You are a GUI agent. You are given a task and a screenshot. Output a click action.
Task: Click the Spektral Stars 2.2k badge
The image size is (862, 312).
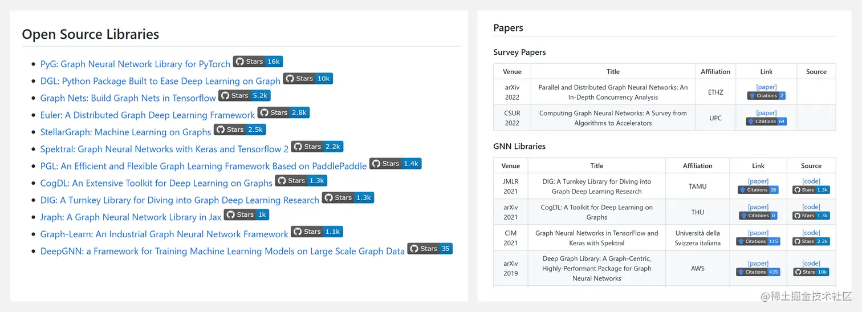317,147
